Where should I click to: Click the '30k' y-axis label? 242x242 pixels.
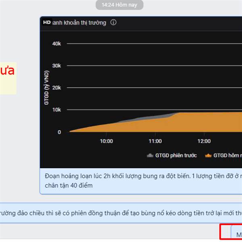(56, 66)
